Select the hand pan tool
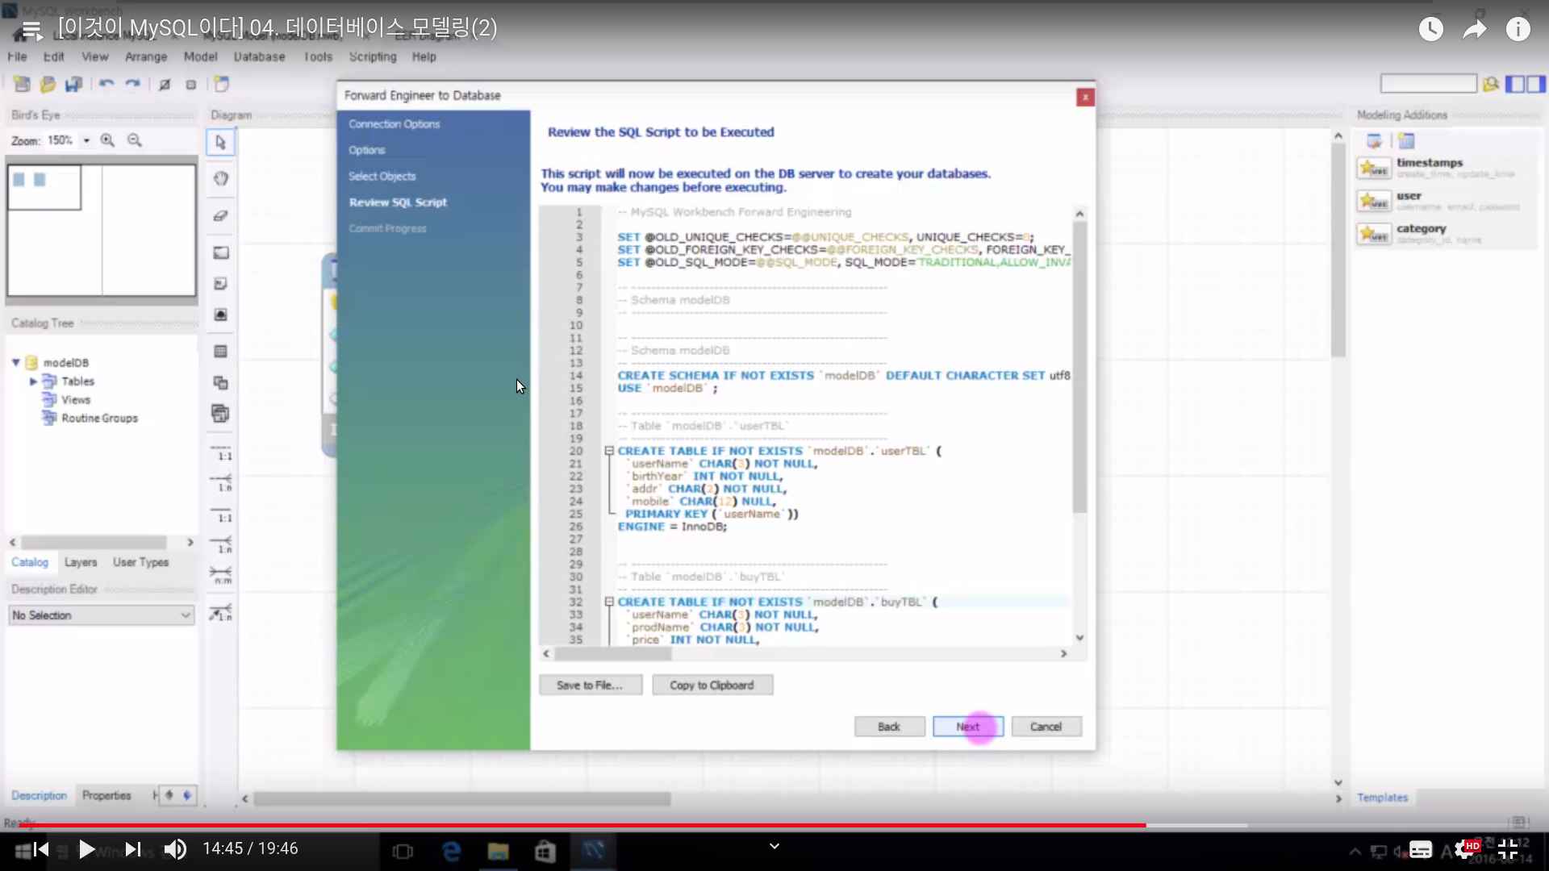The width and height of the screenshot is (1549, 871). point(220,179)
